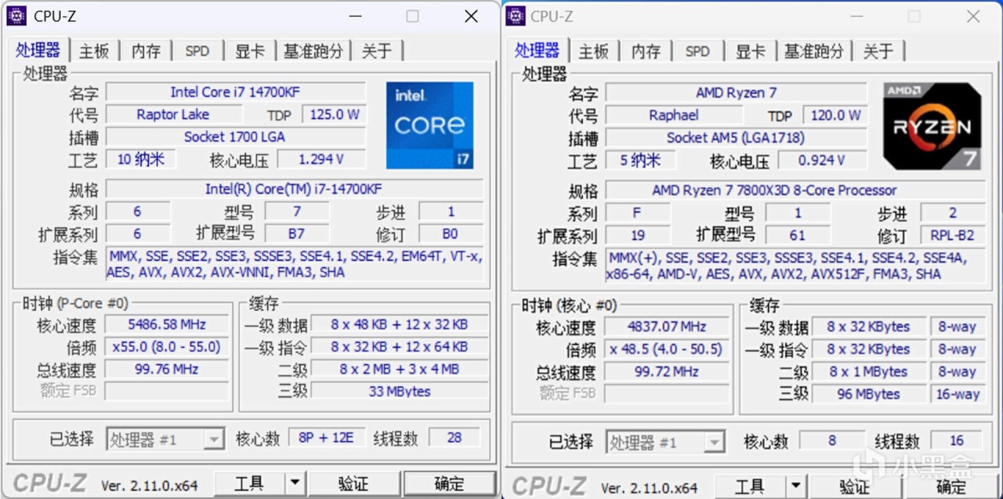Image resolution: width=1003 pixels, height=499 pixels.
Task: Click 99.72 MHz bus speed value
Action: pyautogui.click(x=666, y=371)
